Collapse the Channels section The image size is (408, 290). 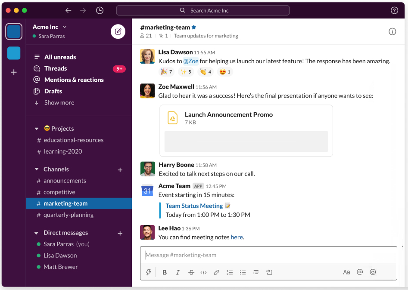[37, 169]
